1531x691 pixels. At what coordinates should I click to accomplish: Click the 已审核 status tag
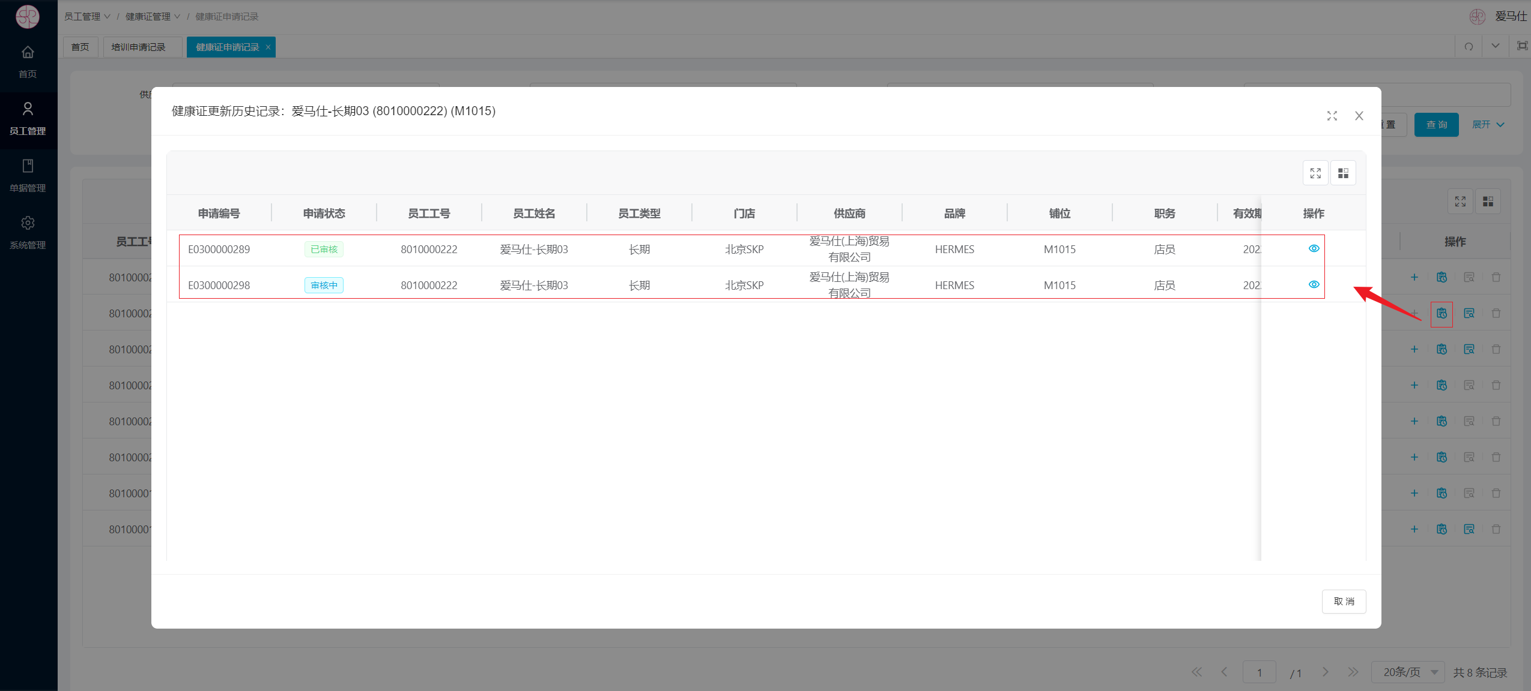pos(324,250)
